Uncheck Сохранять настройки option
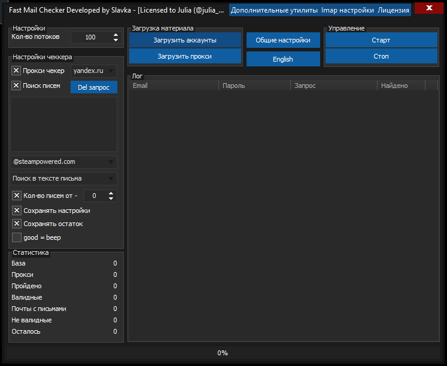This screenshot has height=366, width=447. click(x=17, y=211)
